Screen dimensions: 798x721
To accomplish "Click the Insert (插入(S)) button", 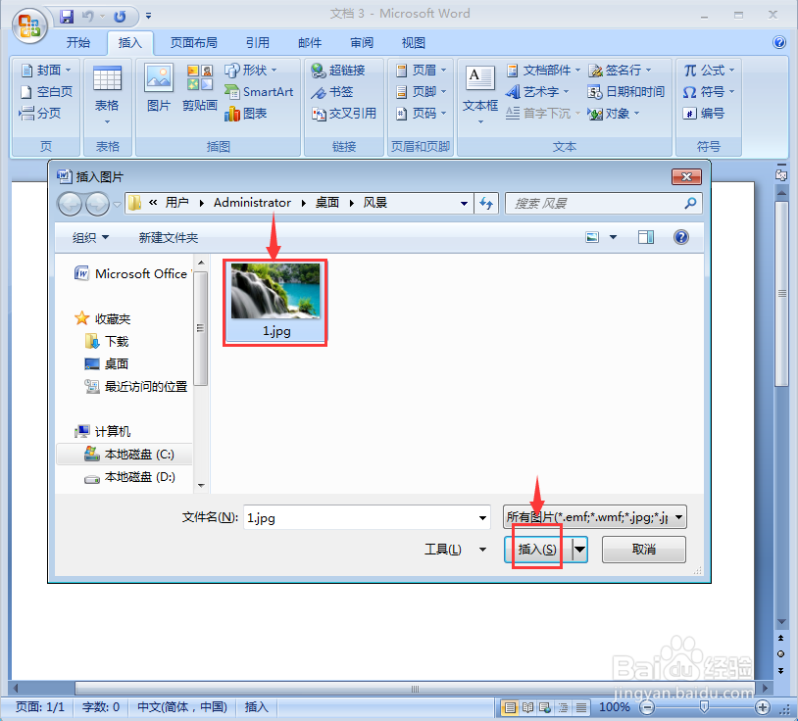I will [x=538, y=550].
